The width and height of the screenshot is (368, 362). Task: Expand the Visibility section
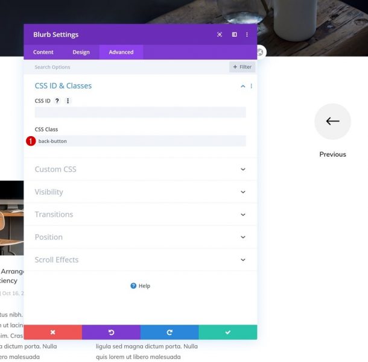click(x=141, y=192)
